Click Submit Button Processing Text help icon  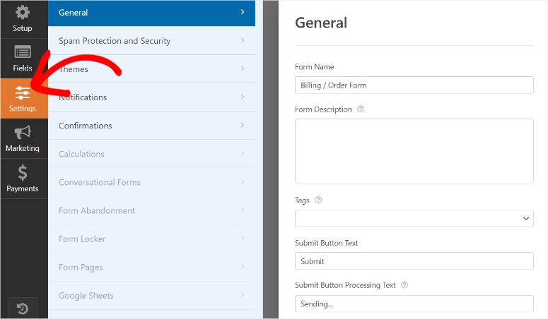[404, 285]
